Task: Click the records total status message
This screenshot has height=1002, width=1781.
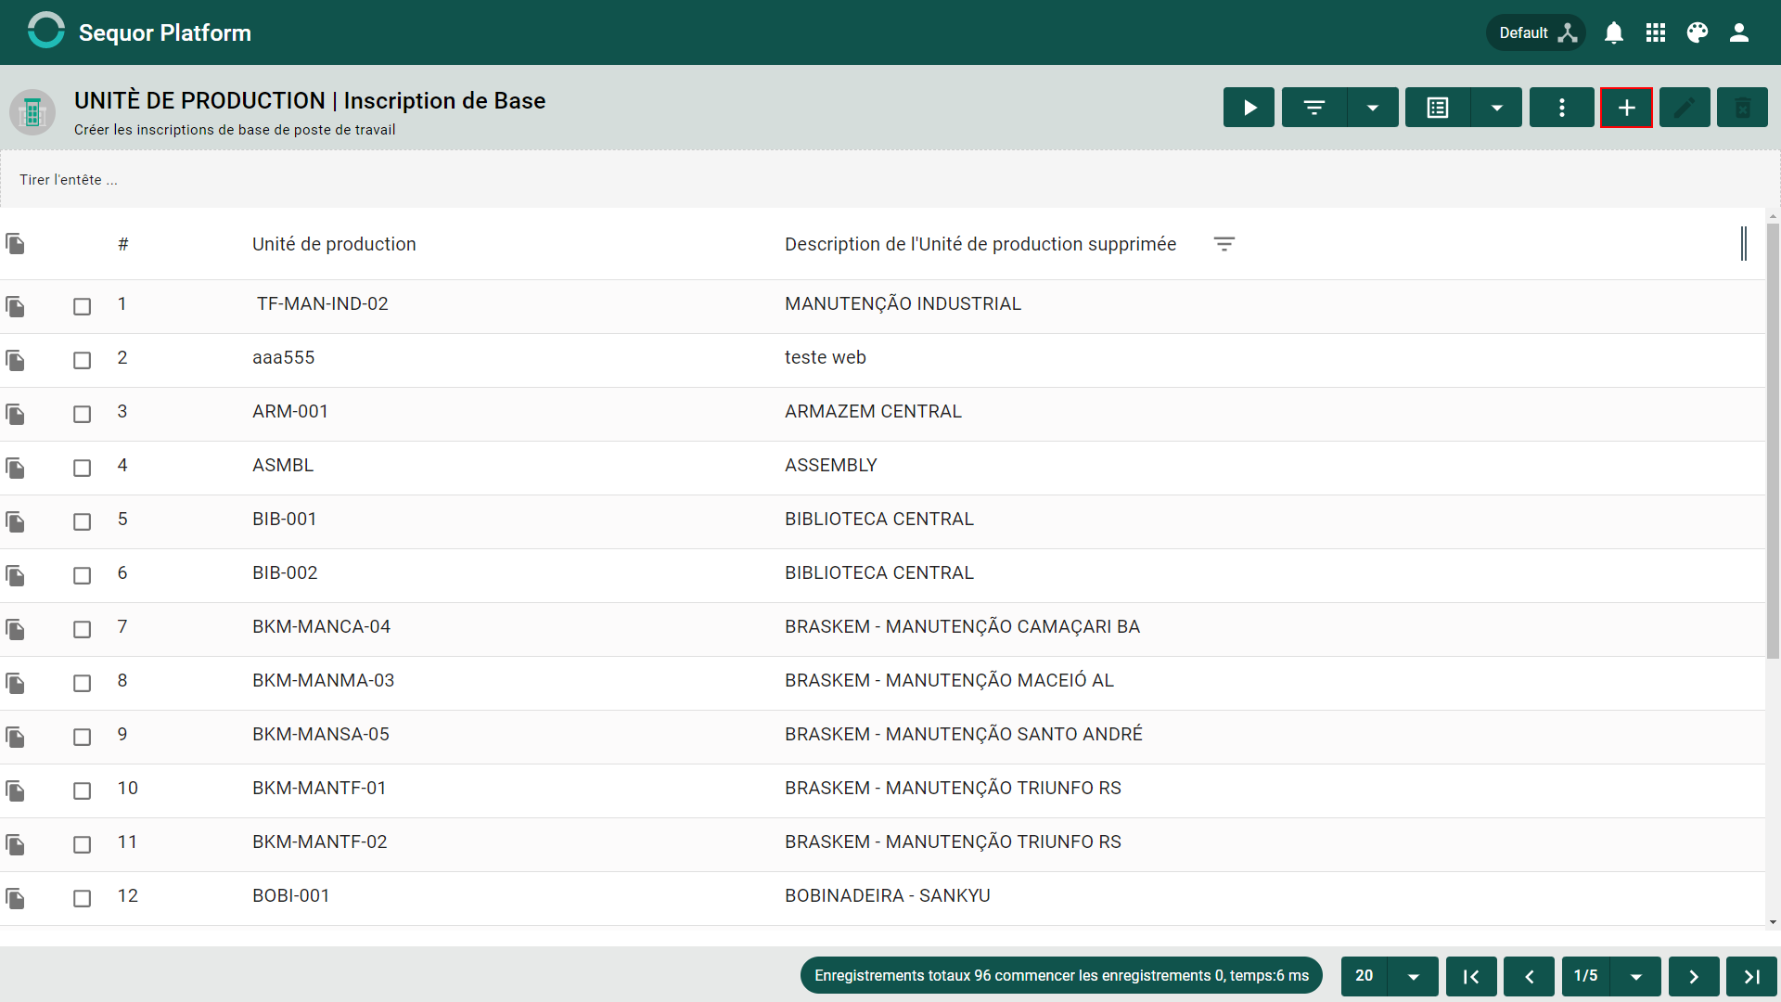Action: pyautogui.click(x=1061, y=976)
